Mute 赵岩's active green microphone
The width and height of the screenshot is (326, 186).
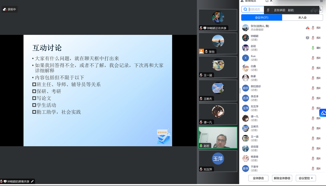[x=313, y=48]
